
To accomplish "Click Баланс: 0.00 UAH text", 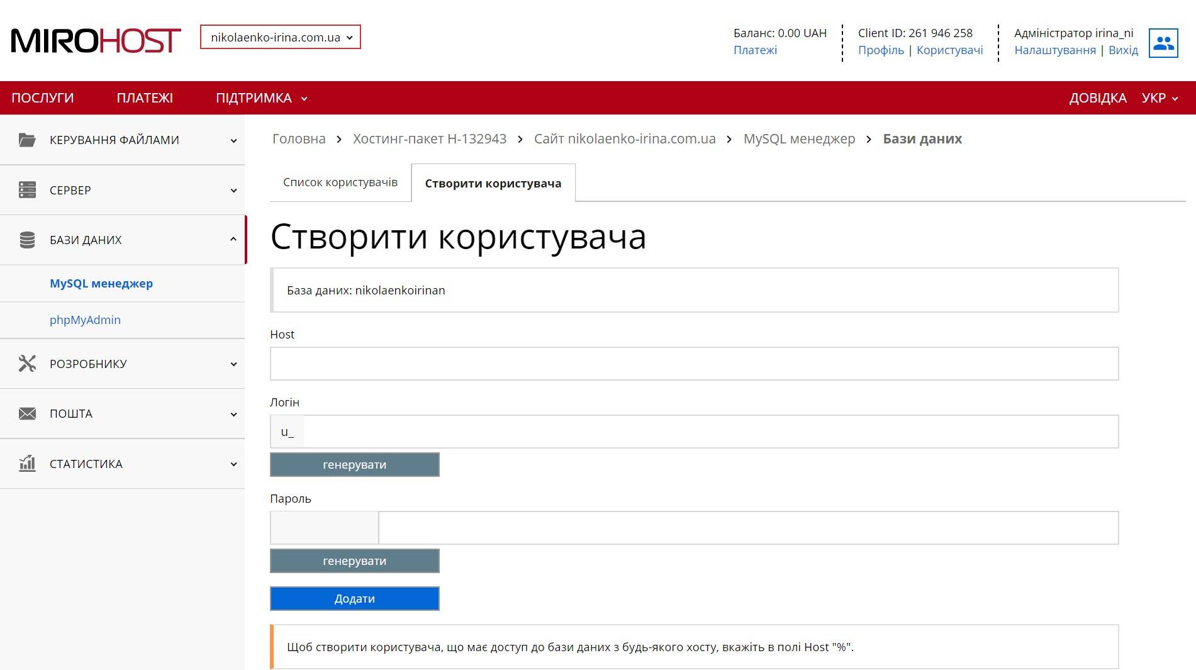I will [x=780, y=33].
